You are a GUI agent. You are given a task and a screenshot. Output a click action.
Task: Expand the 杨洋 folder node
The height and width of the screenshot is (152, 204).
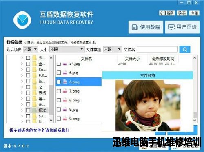pyautogui.click(x=22, y=110)
